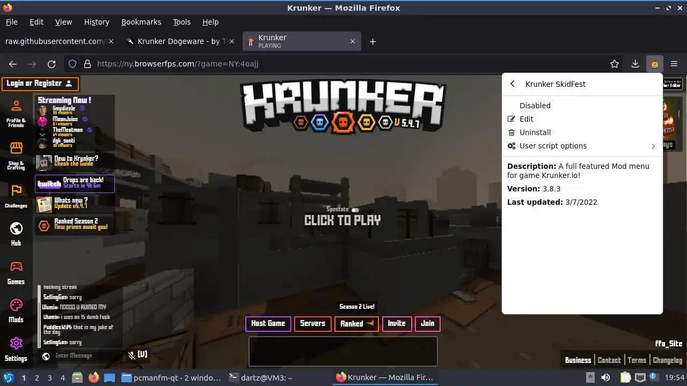The width and height of the screenshot is (687, 386).
Task: Click the Tampermonkey extension toolbar icon
Action: 655,64
